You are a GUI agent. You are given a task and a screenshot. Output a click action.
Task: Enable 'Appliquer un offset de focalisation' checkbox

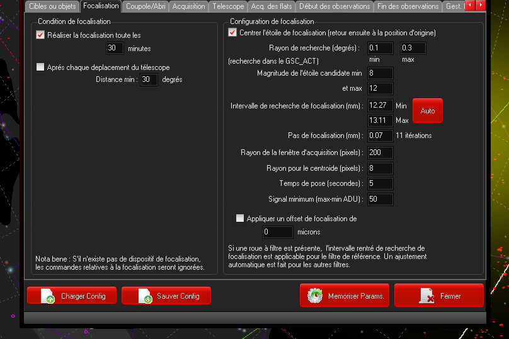tap(240, 219)
